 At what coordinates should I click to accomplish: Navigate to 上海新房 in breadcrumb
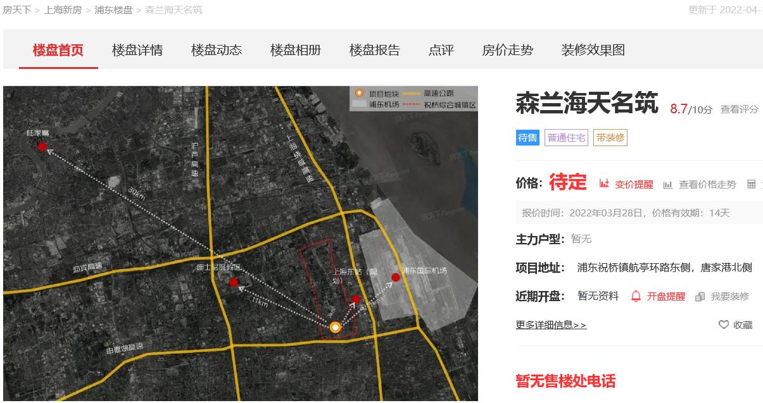[x=63, y=10]
